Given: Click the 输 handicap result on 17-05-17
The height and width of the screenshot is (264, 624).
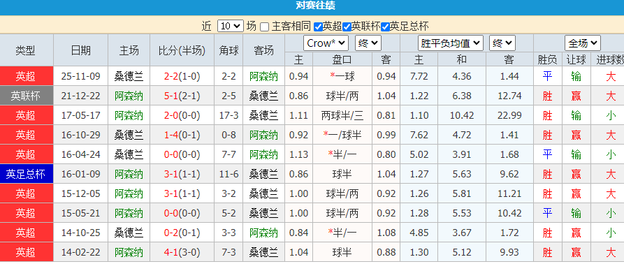Looking at the screenshot, I should tap(576, 115).
